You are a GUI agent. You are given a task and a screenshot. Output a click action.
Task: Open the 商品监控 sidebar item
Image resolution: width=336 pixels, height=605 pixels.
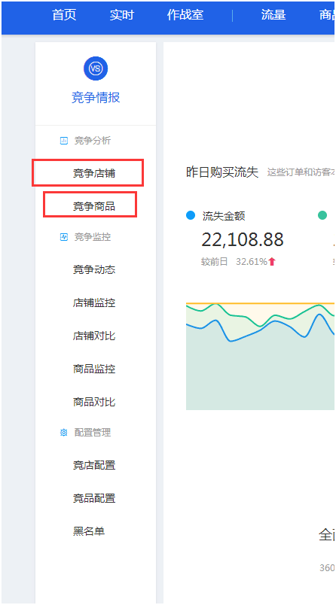pyautogui.click(x=94, y=369)
